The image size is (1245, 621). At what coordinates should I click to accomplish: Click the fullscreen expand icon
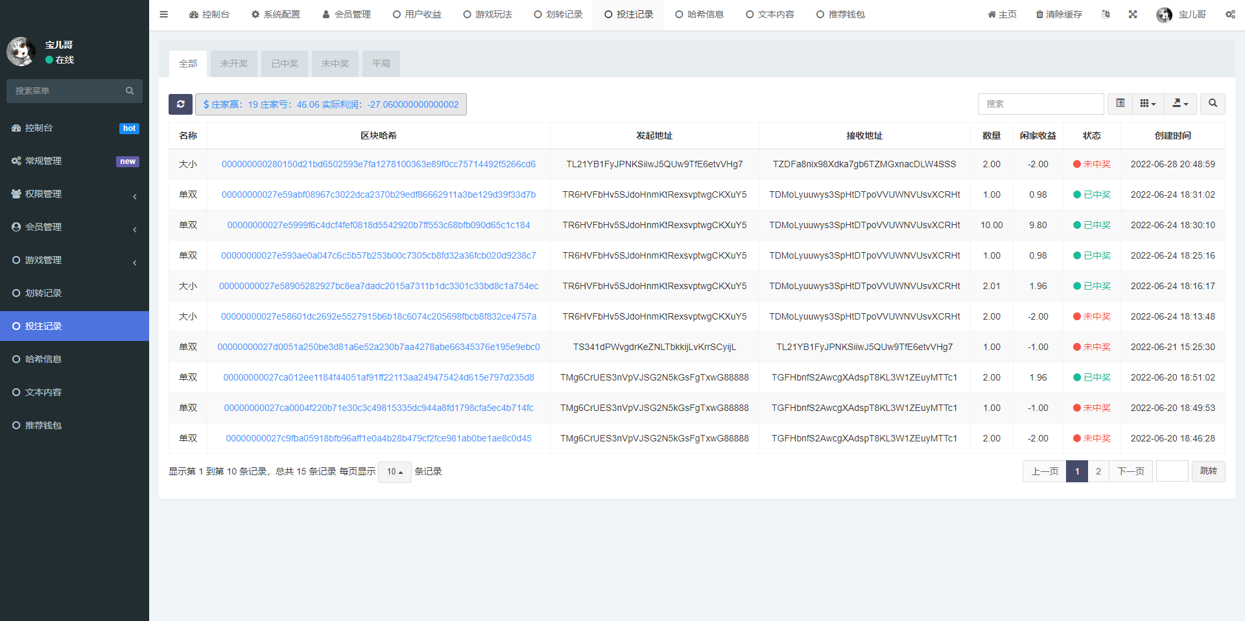pyautogui.click(x=1133, y=14)
